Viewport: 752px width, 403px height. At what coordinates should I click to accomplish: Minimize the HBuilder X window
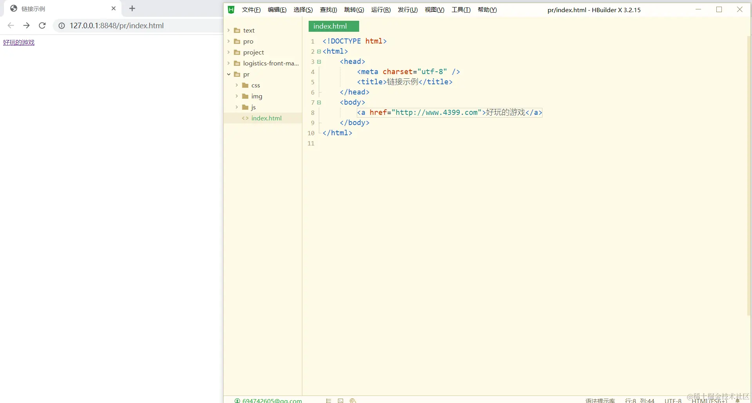pos(698,9)
